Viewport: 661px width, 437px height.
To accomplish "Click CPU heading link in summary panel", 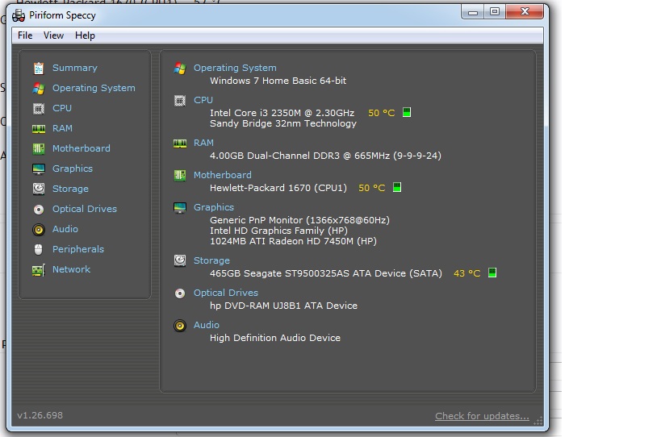I will pos(203,100).
